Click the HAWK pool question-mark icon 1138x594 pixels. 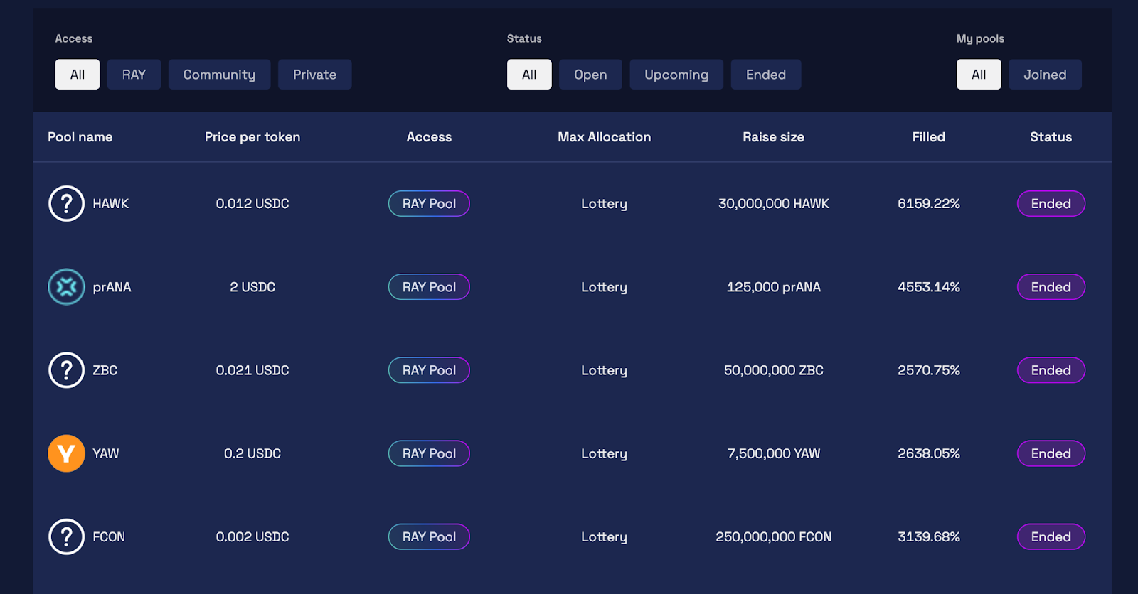point(66,204)
